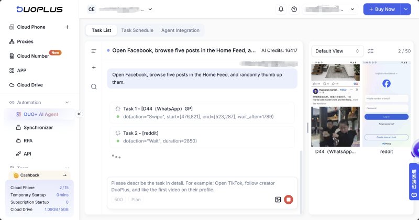419x220 pixels.
Task: Search tasks with the magnifier icon
Action: 94,86
